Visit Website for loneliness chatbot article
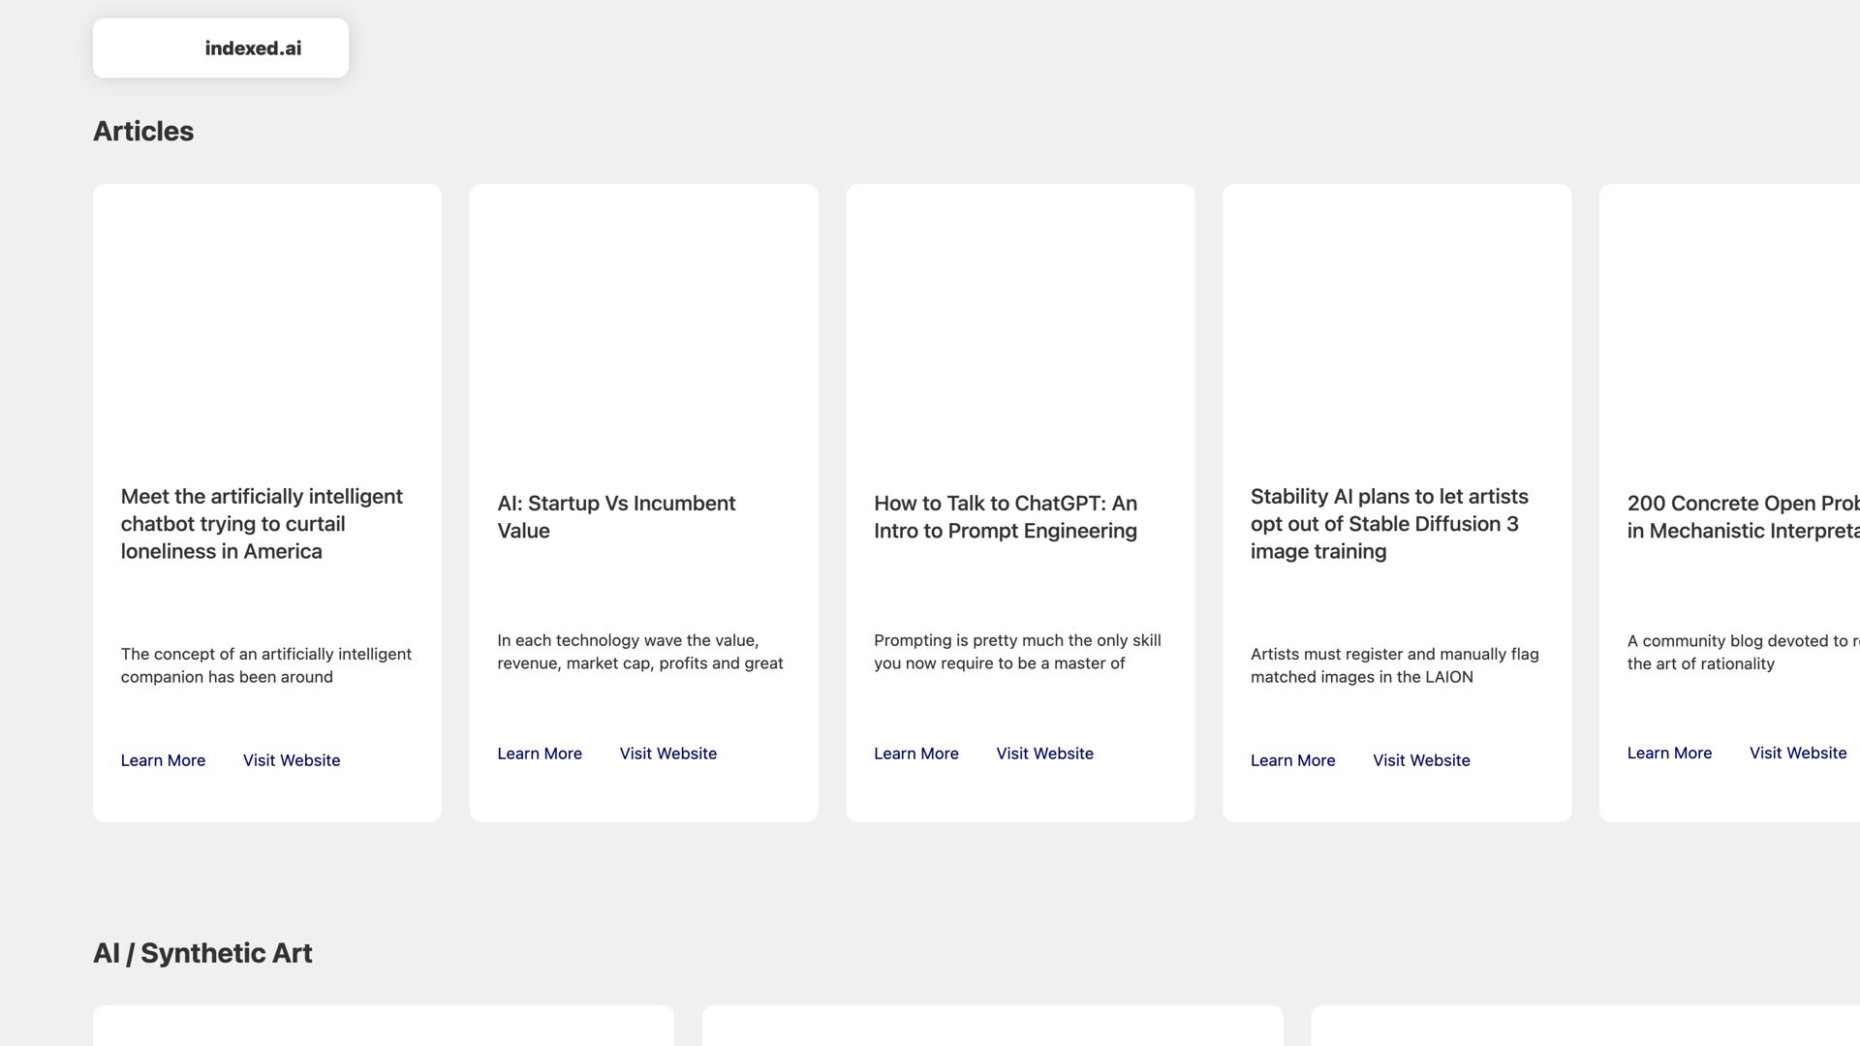Viewport: 1860px width, 1046px height. pyautogui.click(x=292, y=760)
